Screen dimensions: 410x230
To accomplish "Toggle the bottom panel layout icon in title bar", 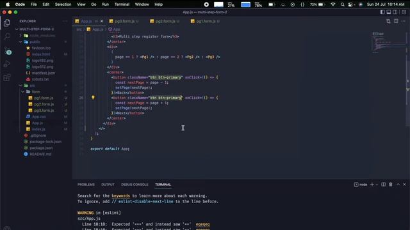I will (389, 12).
